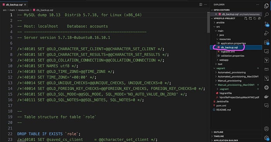The height and width of the screenshot is (142, 271).
Task: Click the editor vertical scrollbar thumb
Action: point(208,22)
